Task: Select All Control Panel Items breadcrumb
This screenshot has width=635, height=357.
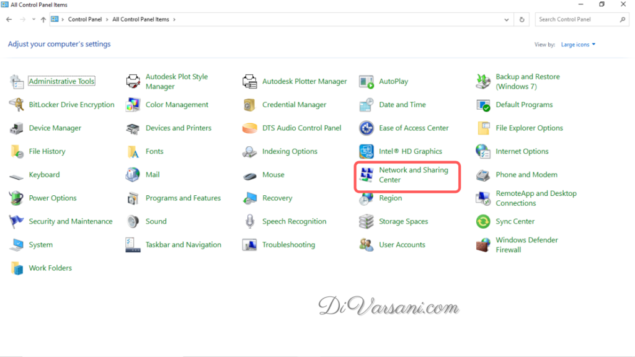Action: click(140, 19)
